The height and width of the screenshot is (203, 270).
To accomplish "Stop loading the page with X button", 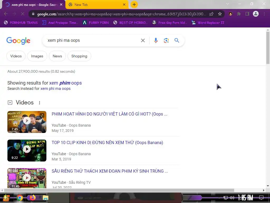I will pos(23,14).
